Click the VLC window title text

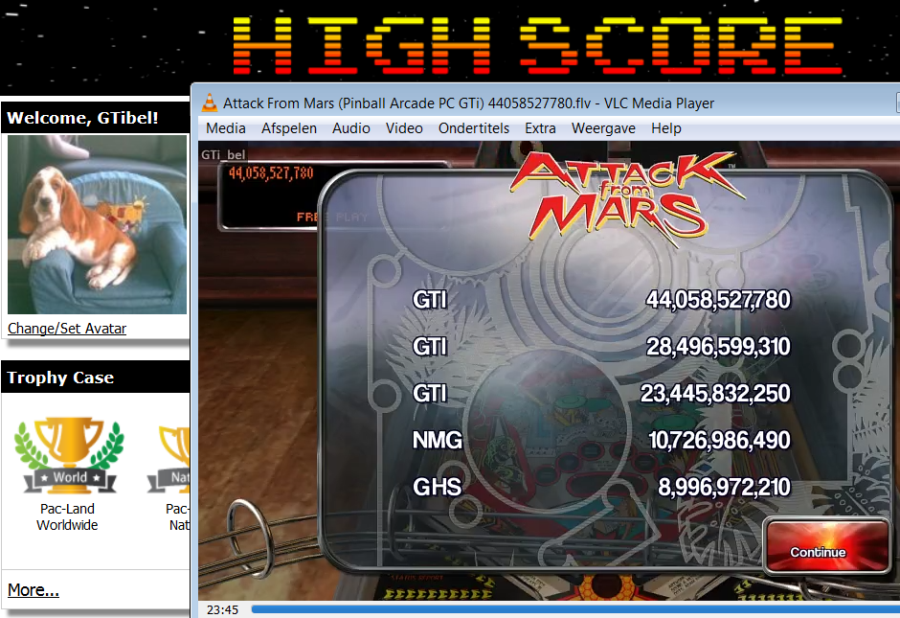pyautogui.click(x=468, y=103)
